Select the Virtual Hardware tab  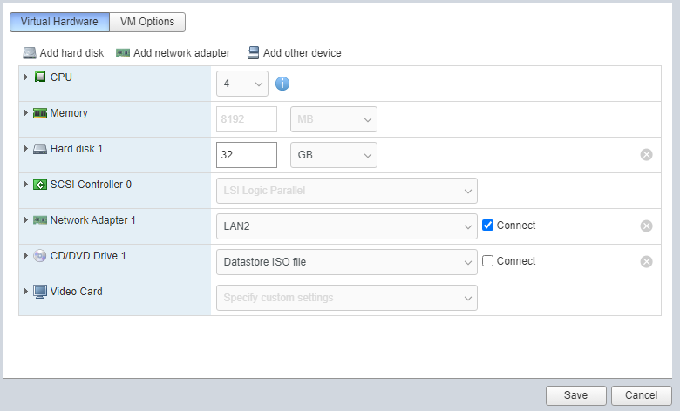(x=59, y=22)
